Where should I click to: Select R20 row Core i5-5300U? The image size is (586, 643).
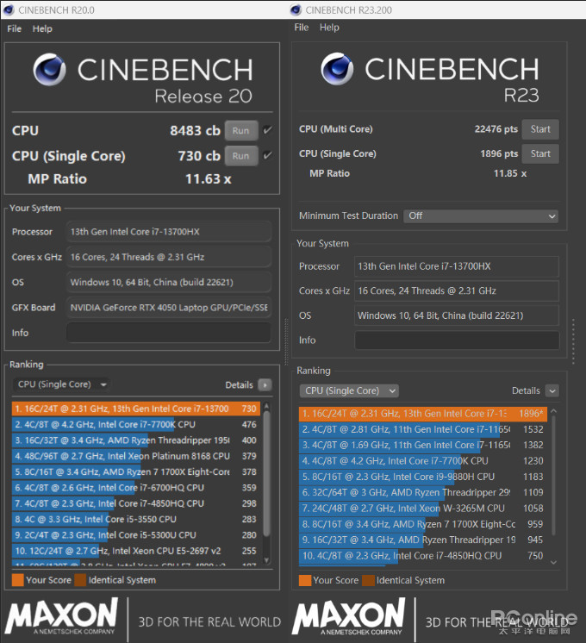[x=136, y=535]
